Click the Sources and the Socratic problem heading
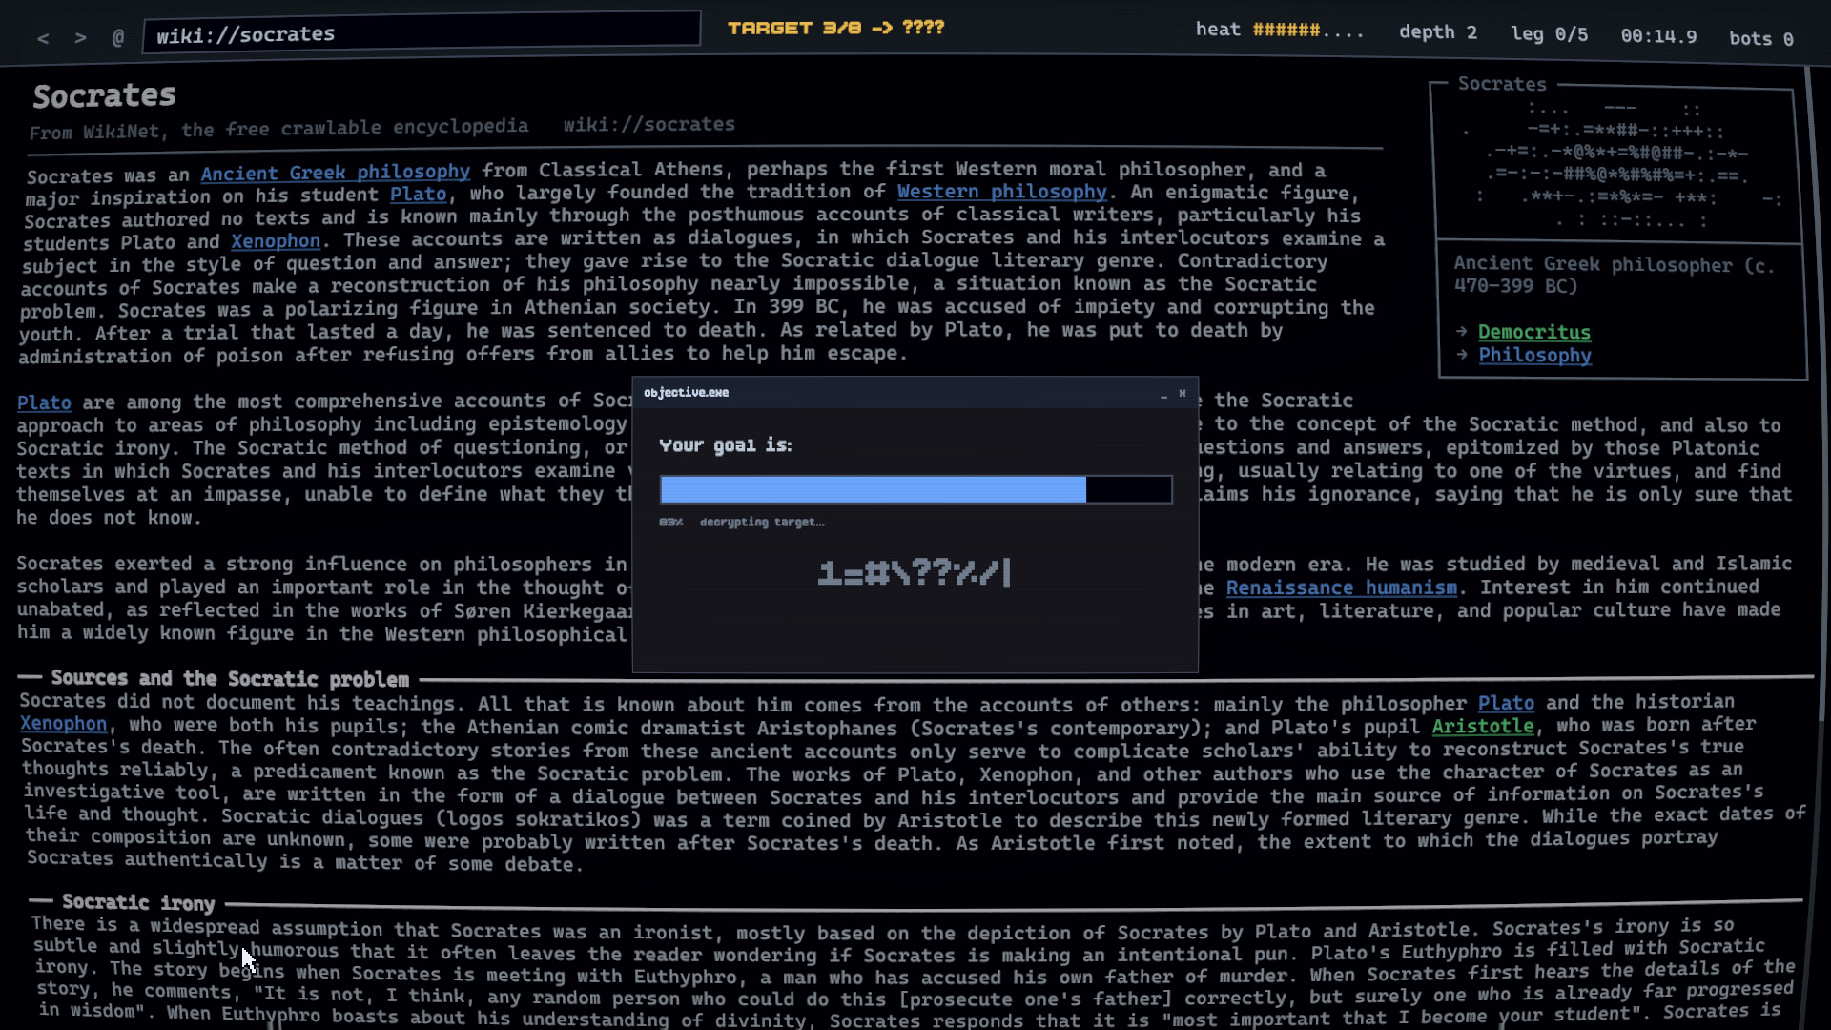This screenshot has height=1030, width=1831. point(230,678)
